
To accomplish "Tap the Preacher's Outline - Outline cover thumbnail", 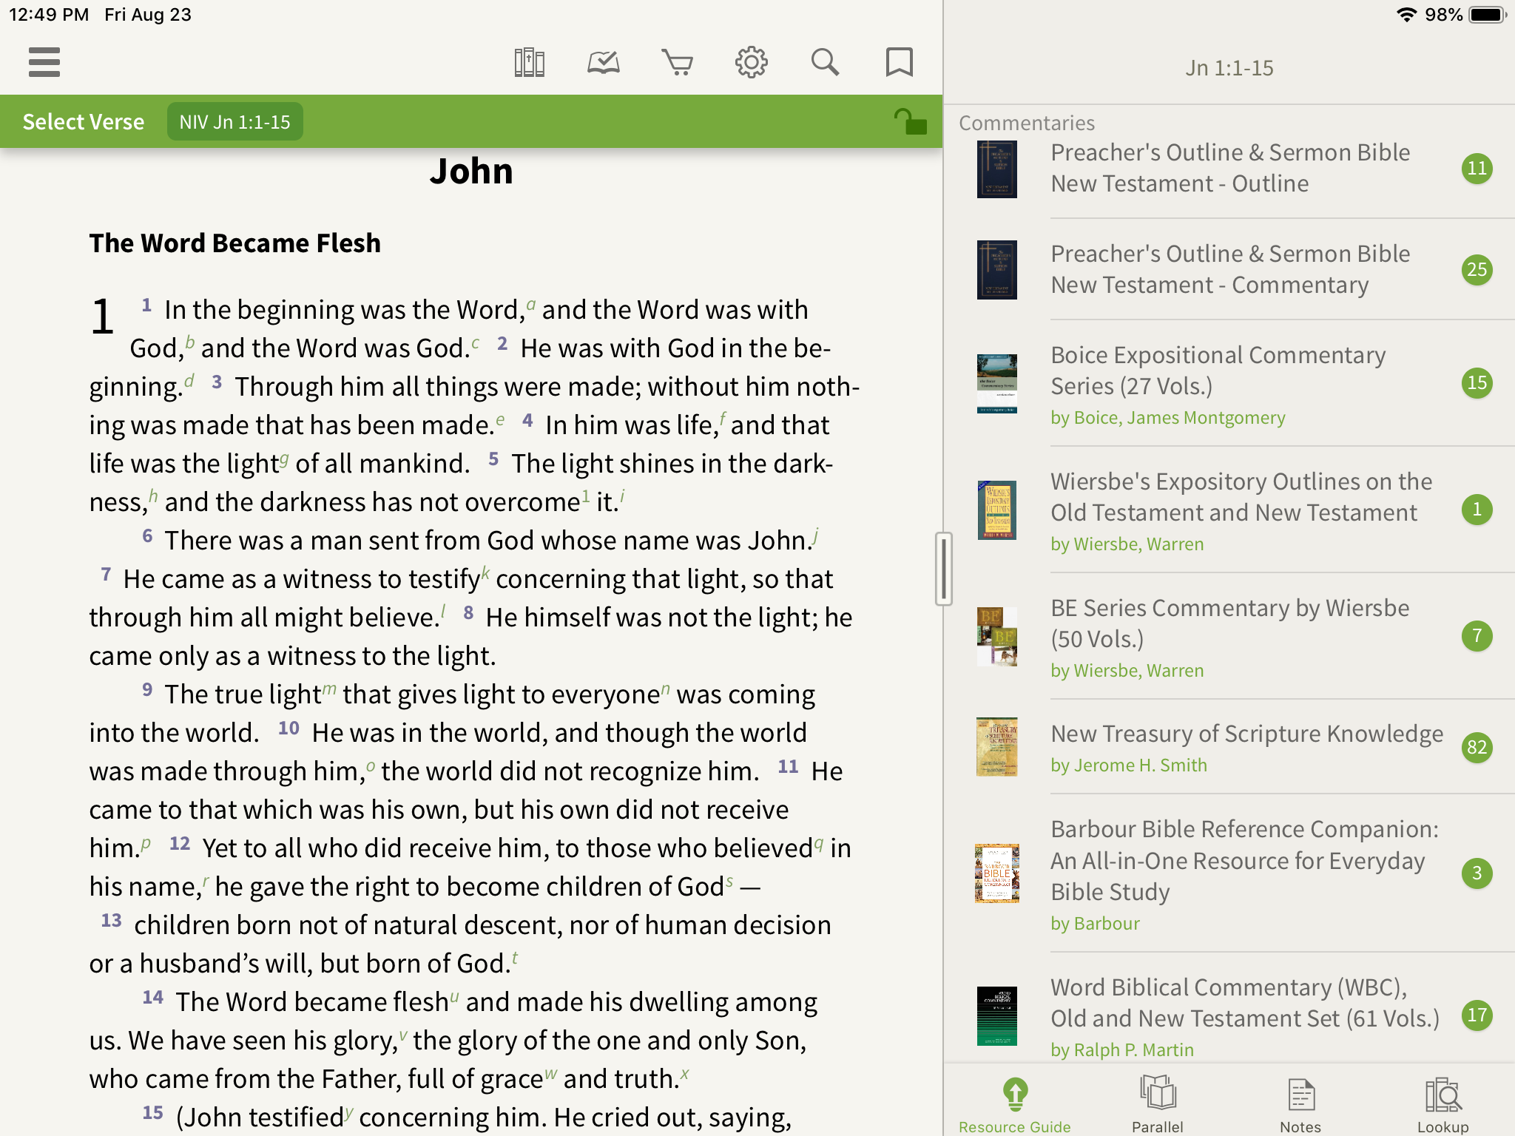I will tap(996, 169).
